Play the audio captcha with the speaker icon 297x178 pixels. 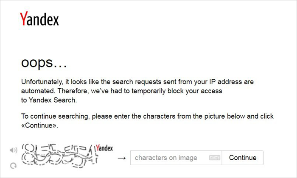tap(14, 150)
